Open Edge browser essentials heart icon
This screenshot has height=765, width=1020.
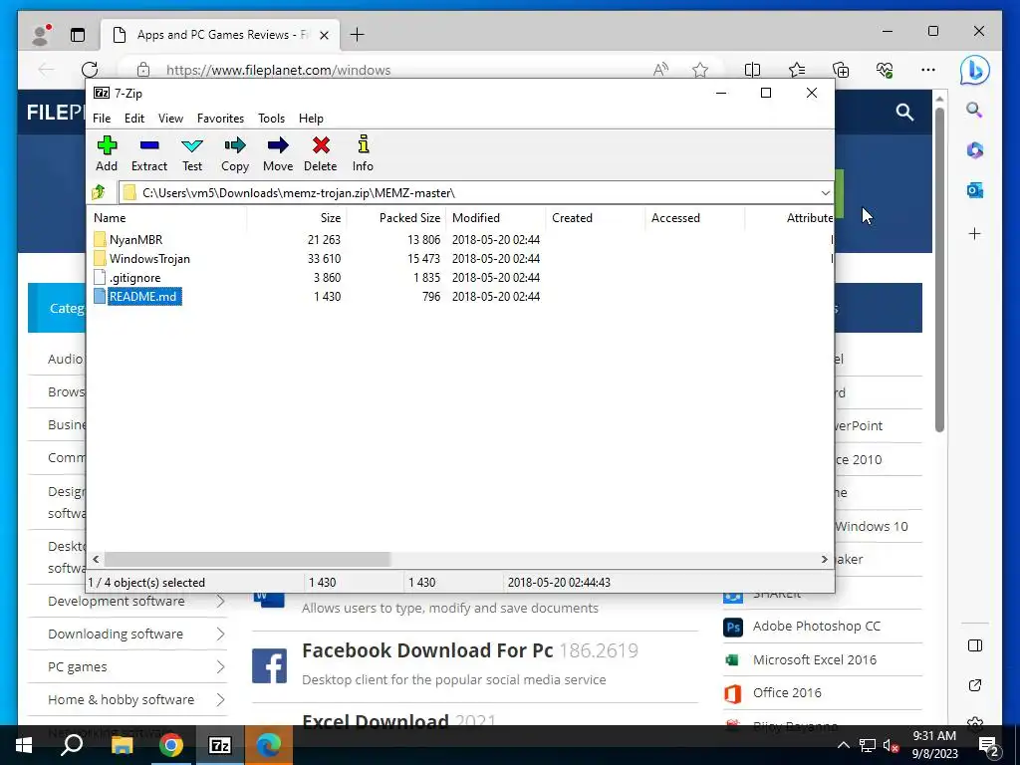click(x=885, y=70)
